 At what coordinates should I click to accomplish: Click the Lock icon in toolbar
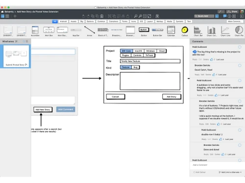(128, 16)
